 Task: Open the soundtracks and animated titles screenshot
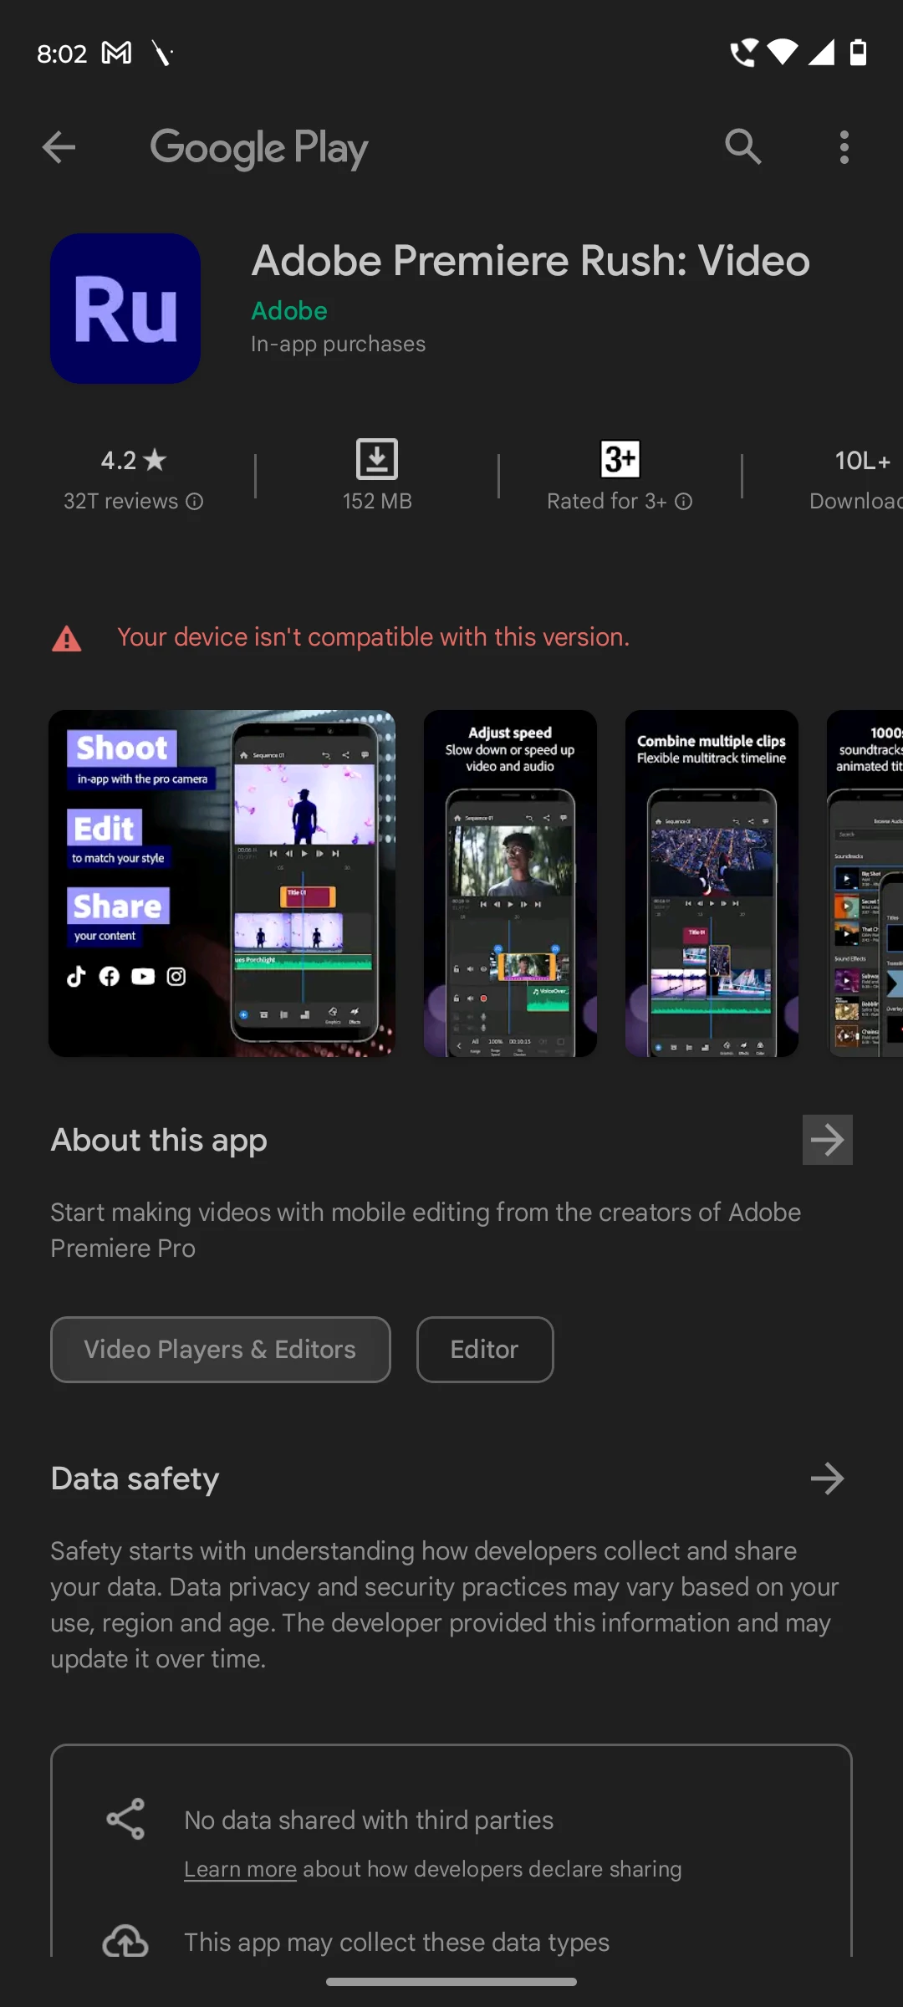865,884
